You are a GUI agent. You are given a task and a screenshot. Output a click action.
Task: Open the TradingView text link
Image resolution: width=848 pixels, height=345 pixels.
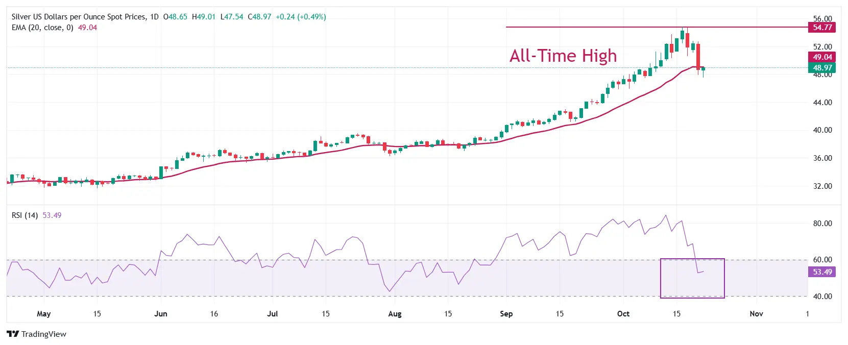[x=44, y=334]
